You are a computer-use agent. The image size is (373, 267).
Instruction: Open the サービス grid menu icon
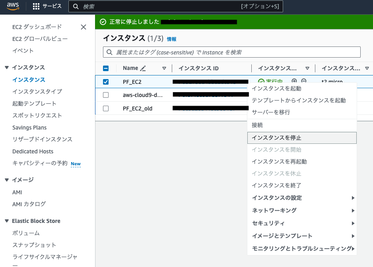click(x=36, y=6)
